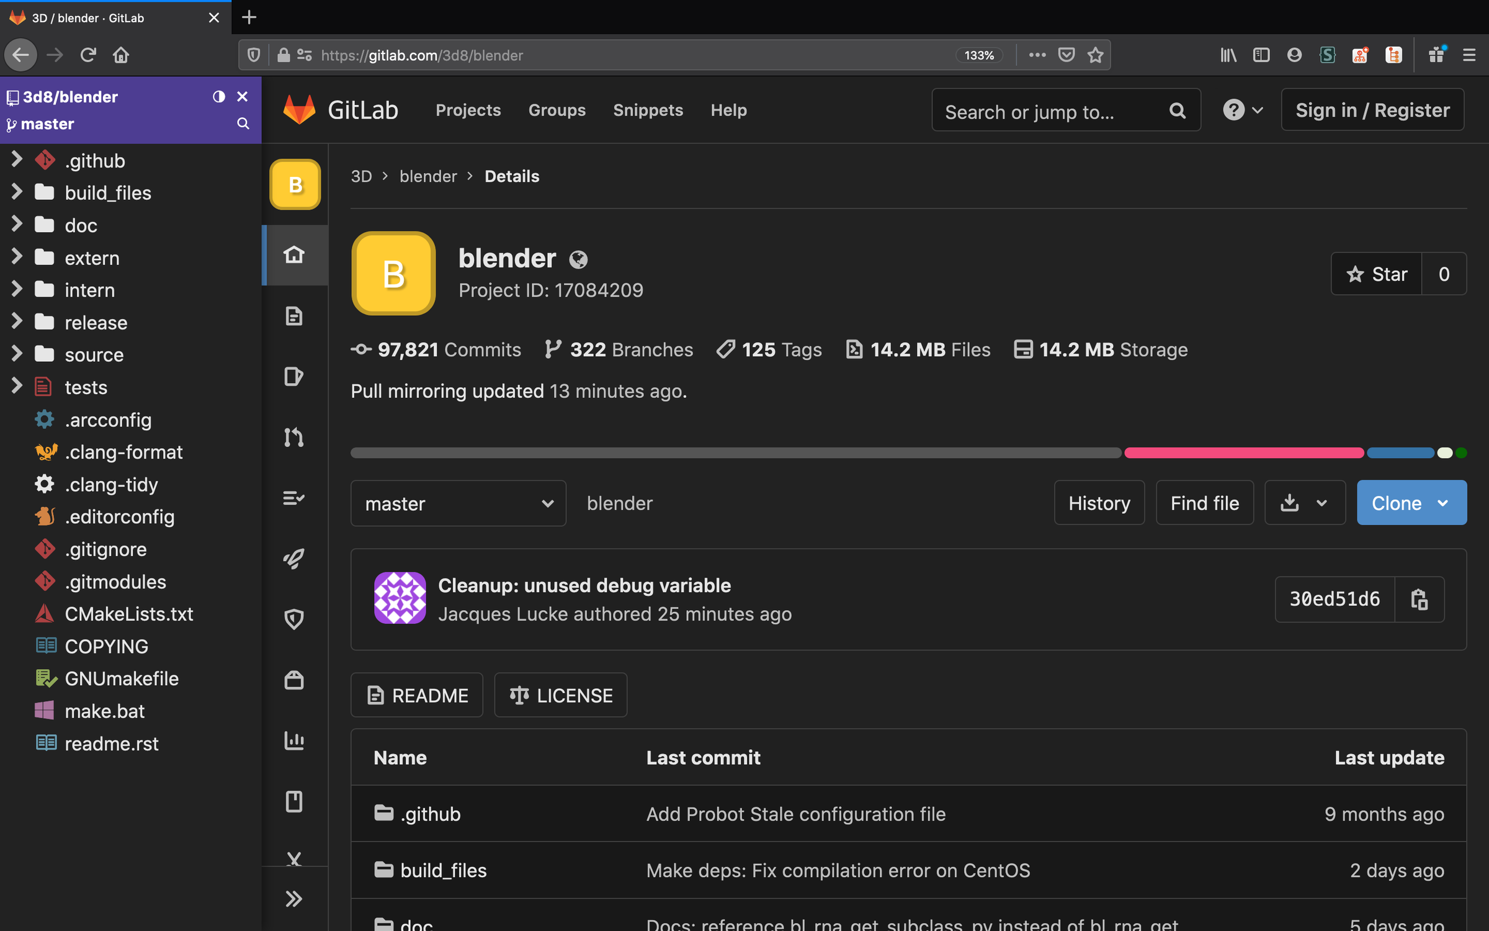The width and height of the screenshot is (1489, 931).
Task: Open the Firefox hamburger menu
Action: [x=1469, y=55]
